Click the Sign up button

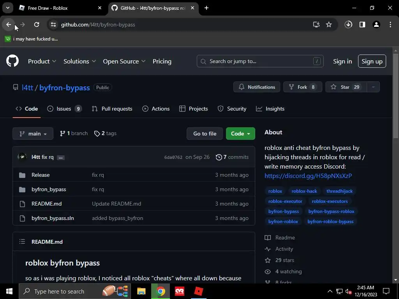(x=372, y=61)
